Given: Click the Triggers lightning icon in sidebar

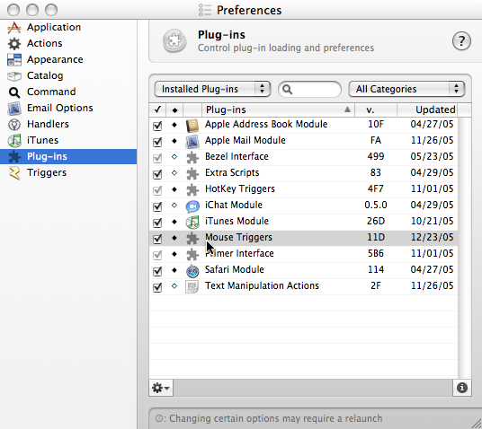Looking at the screenshot, I should coord(14,173).
